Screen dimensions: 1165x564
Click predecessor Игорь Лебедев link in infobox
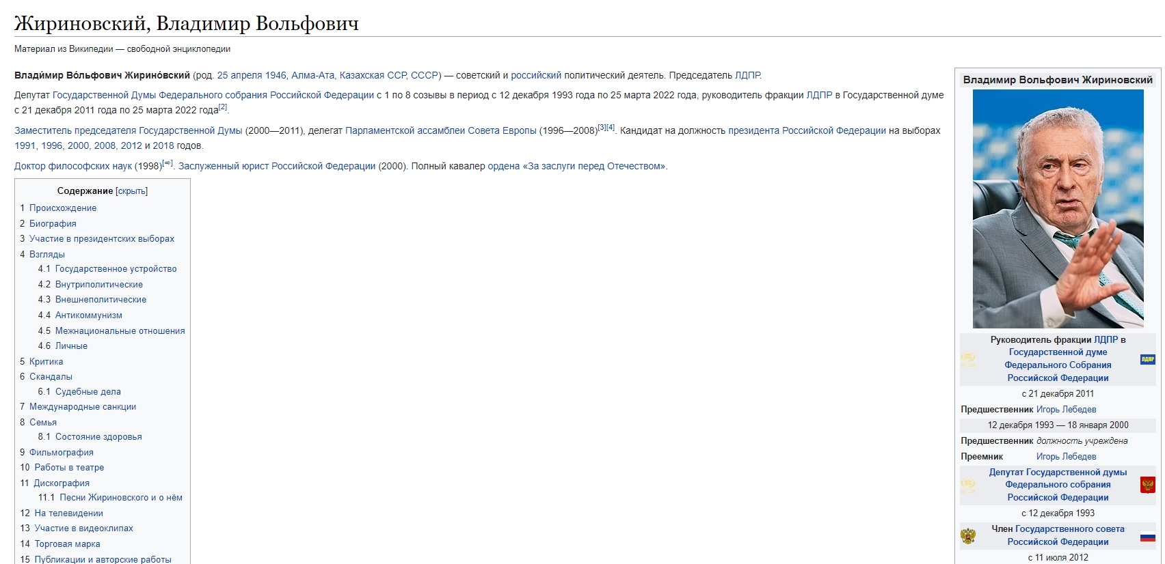[x=1066, y=410]
